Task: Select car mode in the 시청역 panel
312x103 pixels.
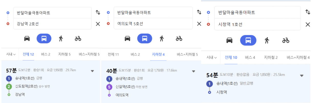Action: coord(229,40)
